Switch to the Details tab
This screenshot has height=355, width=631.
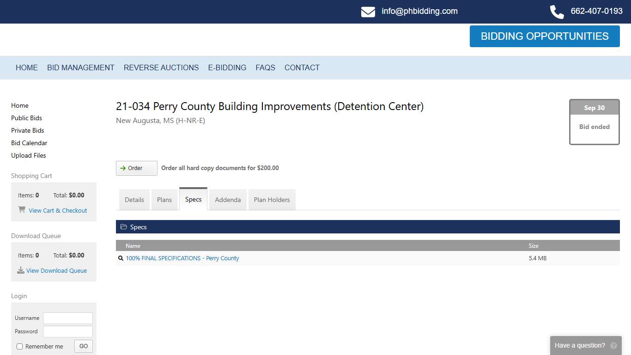point(134,200)
